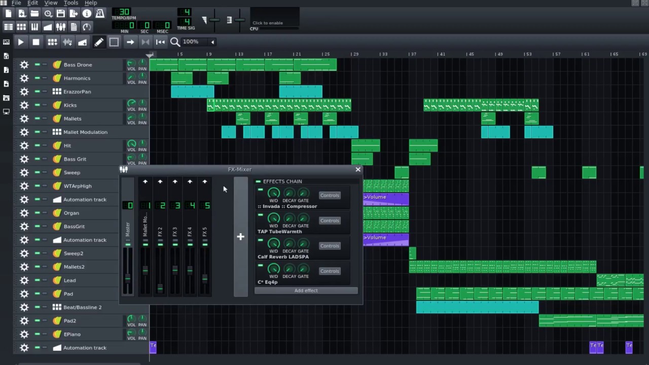Click the Master channel fader

[128, 278]
